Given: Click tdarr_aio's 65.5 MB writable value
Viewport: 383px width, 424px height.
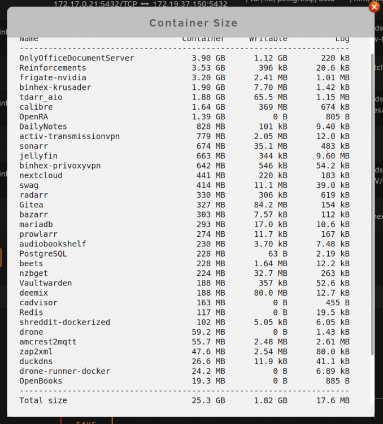Looking at the screenshot, I should point(271,97).
